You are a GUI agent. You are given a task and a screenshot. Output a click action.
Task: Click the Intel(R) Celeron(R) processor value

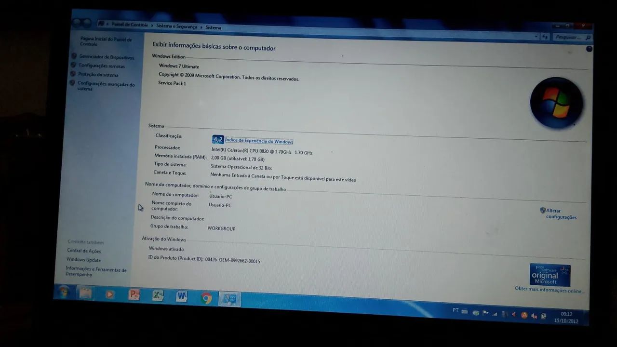click(262, 151)
